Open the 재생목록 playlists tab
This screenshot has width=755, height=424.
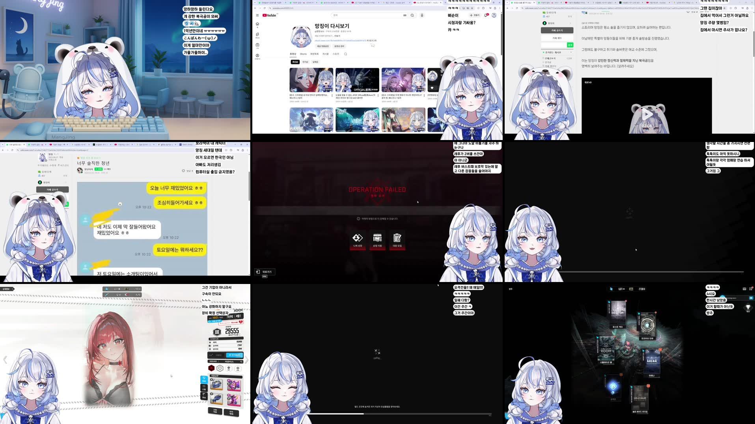314,54
